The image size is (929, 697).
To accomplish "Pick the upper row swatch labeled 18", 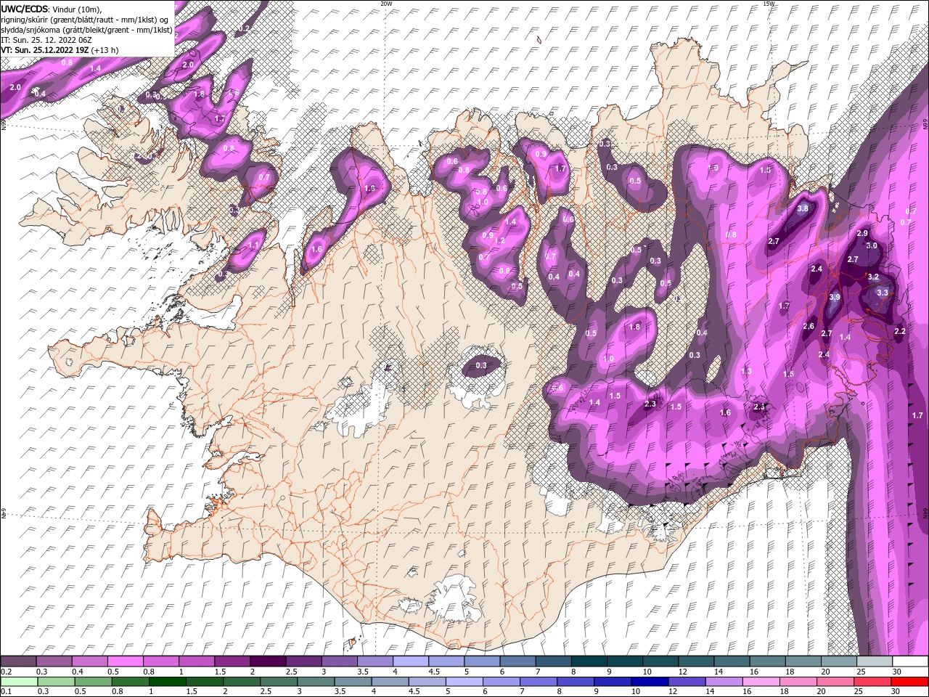I will click(803, 661).
